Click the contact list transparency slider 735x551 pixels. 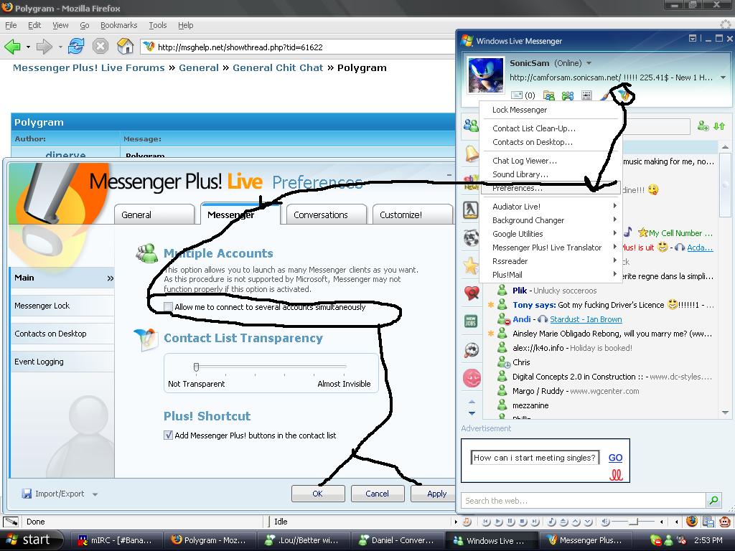[196, 367]
